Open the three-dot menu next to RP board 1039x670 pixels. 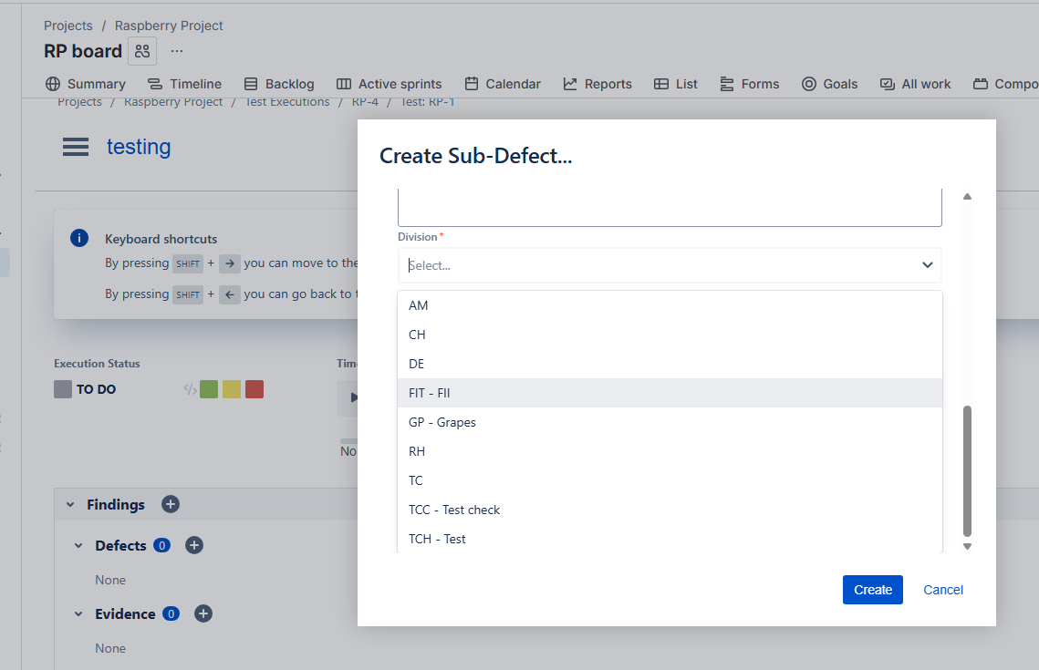click(x=177, y=51)
